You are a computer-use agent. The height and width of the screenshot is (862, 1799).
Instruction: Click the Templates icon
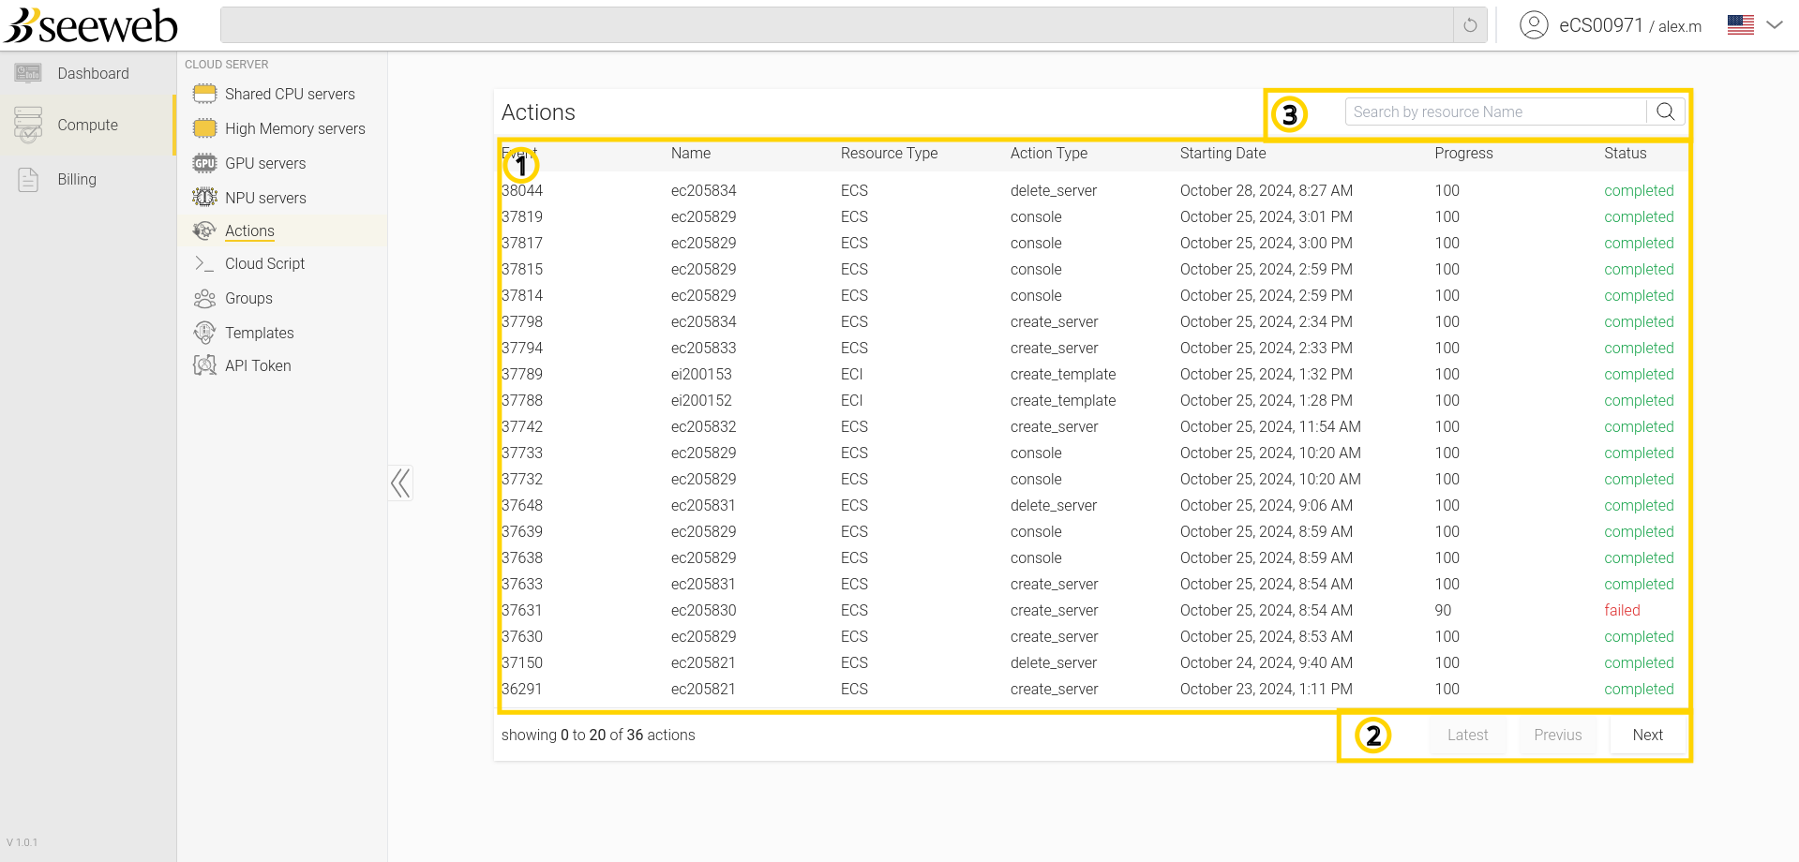204,333
